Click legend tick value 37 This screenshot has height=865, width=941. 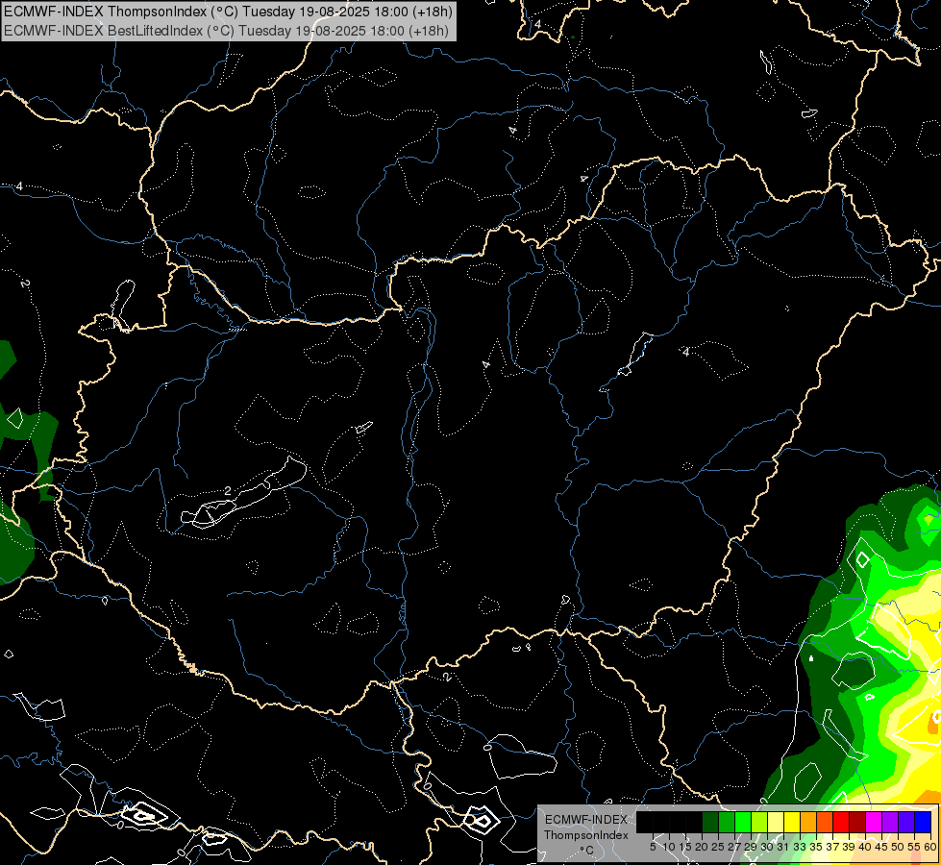click(833, 847)
